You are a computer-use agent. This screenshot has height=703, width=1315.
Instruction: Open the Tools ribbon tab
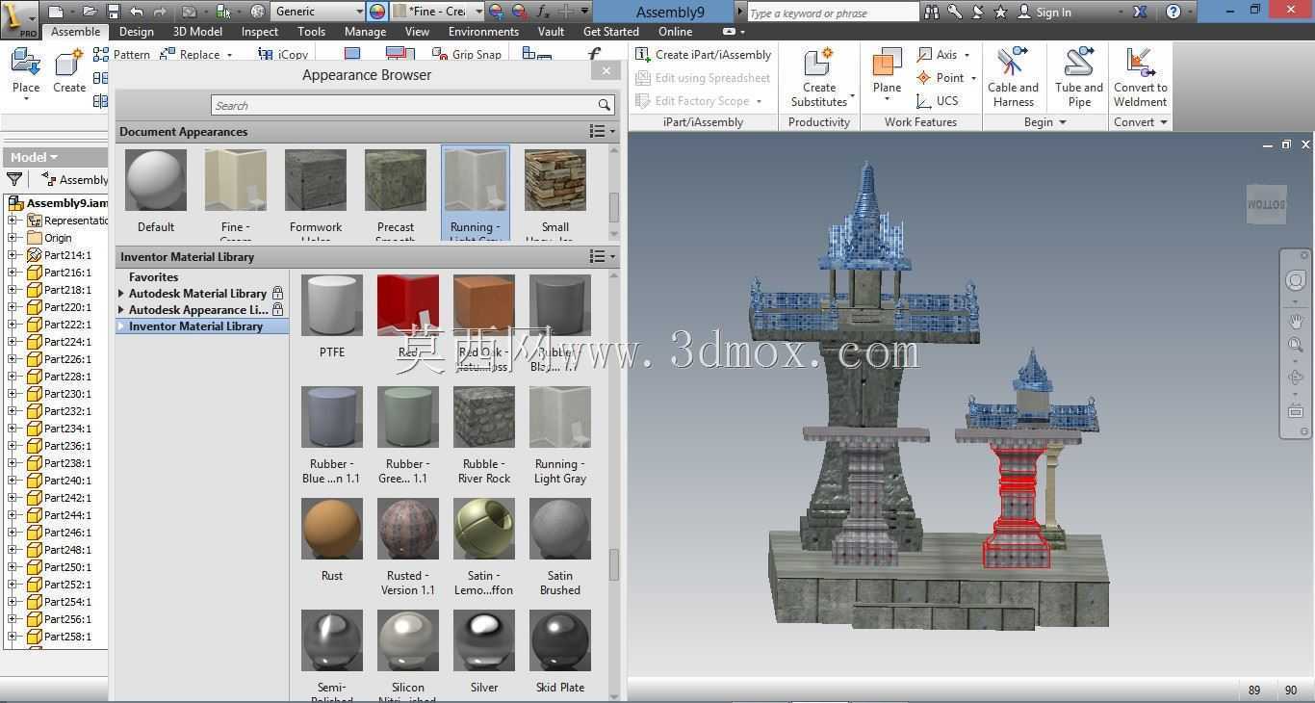tap(311, 32)
